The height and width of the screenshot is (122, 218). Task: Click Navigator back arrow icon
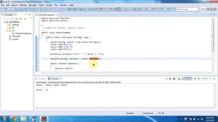[4, 19]
